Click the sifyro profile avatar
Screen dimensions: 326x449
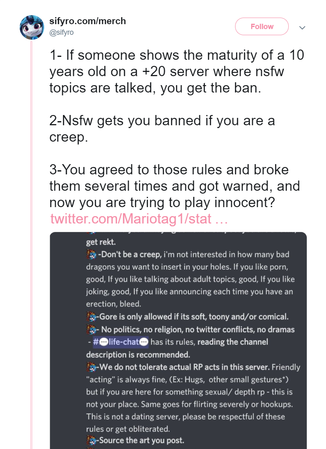32,27
